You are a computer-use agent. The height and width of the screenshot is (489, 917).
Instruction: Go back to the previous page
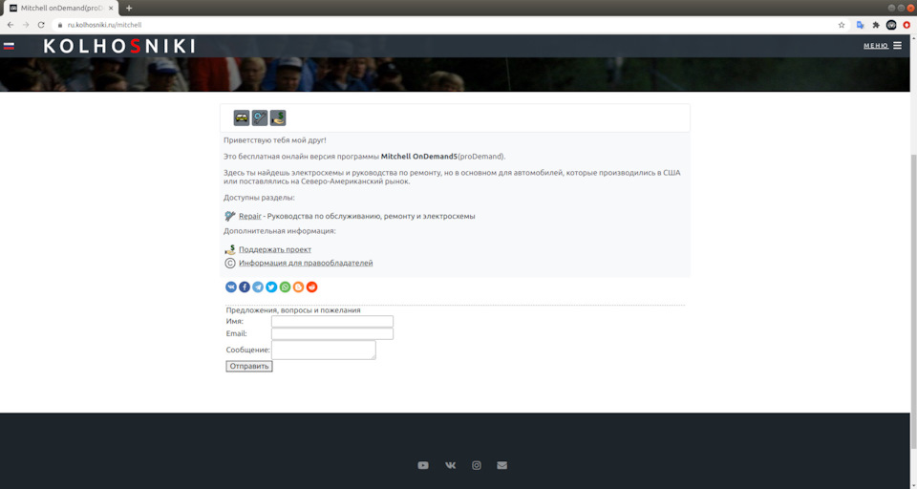(10, 25)
